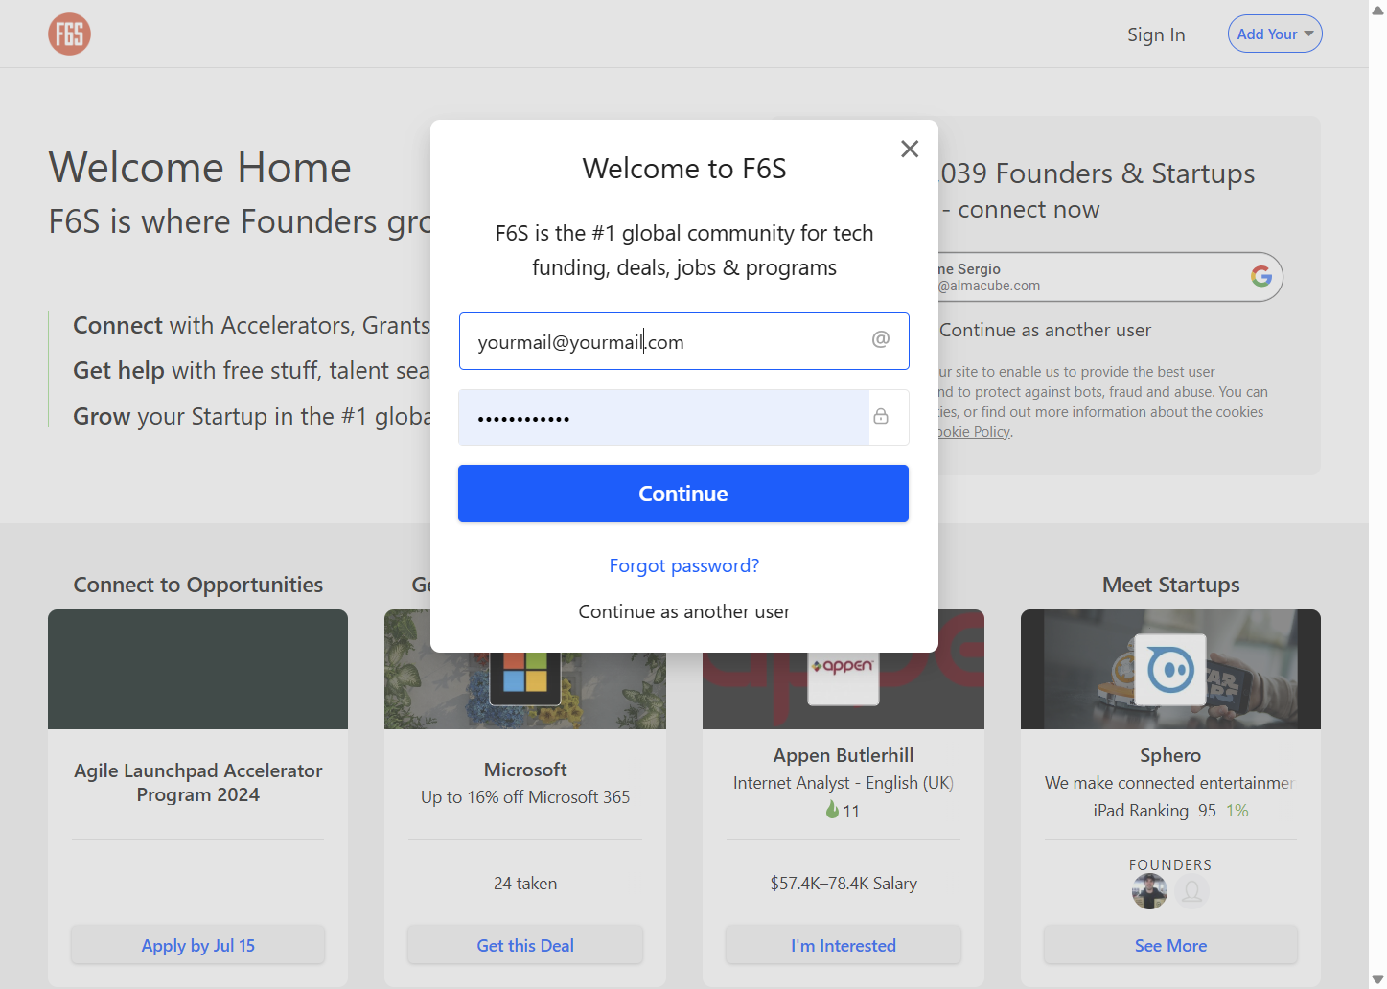Viewport: 1387px width, 989px height.
Task: Click the Sphero card title
Action: [1170, 755]
